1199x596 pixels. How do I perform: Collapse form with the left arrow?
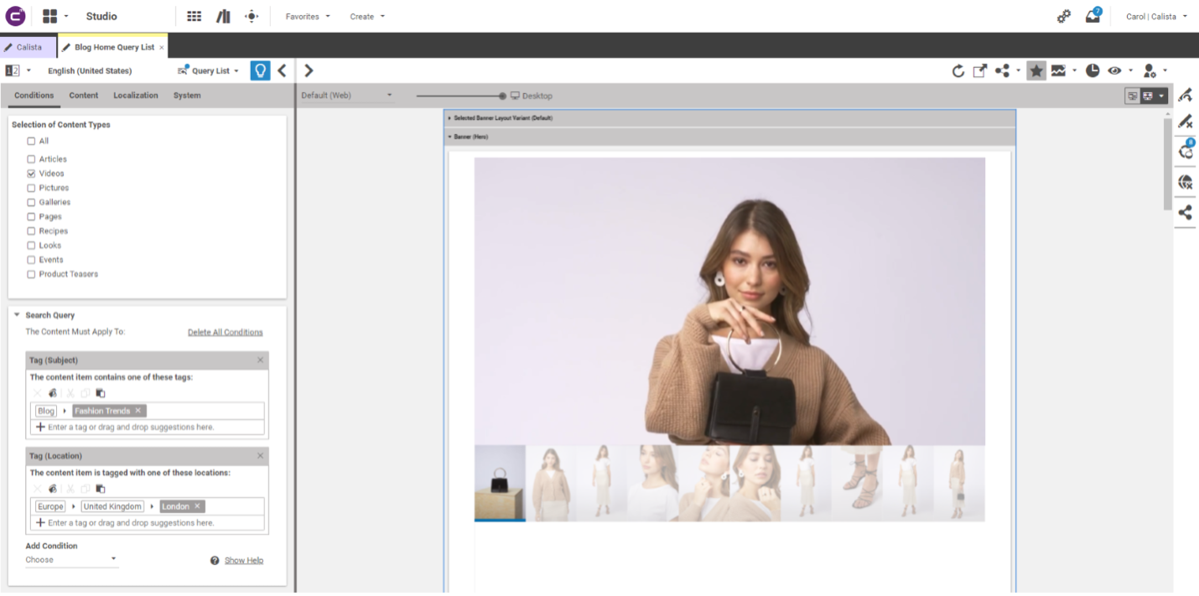click(x=282, y=70)
